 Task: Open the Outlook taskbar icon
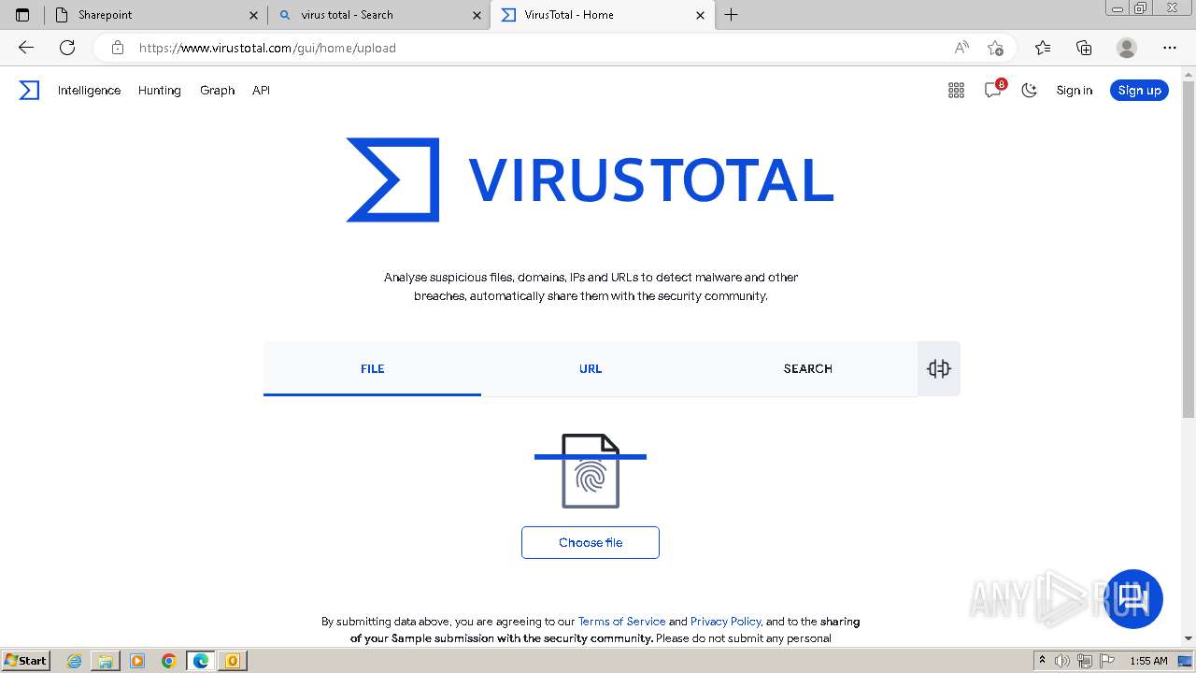point(233,661)
